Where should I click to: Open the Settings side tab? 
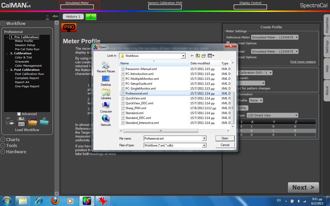click(x=327, y=47)
